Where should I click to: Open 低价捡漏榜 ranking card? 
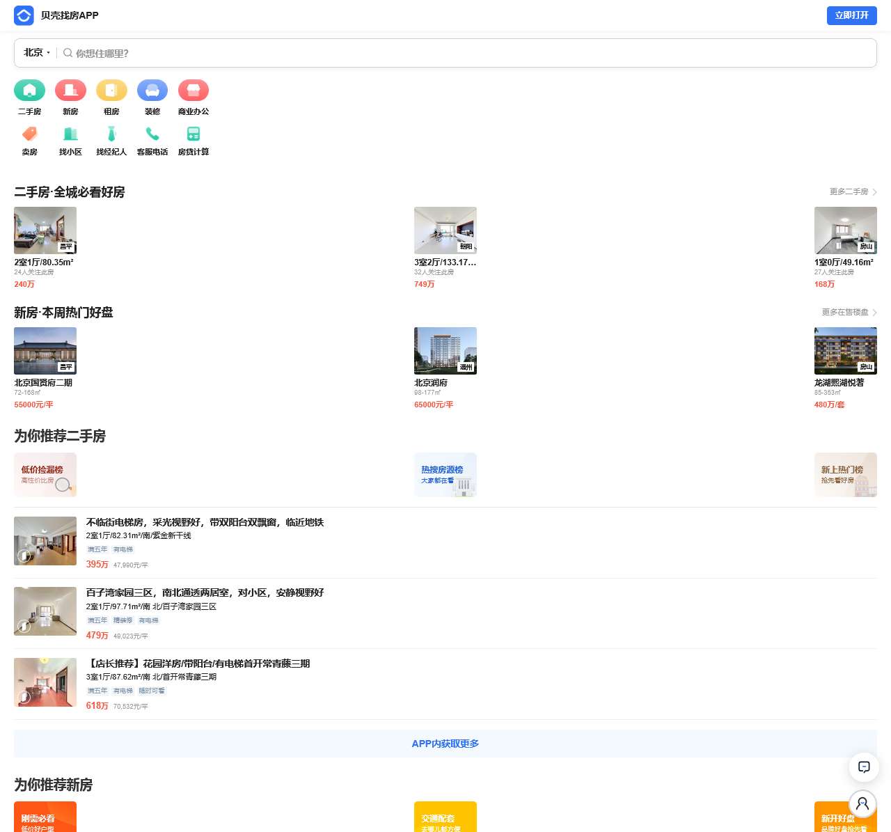45,475
